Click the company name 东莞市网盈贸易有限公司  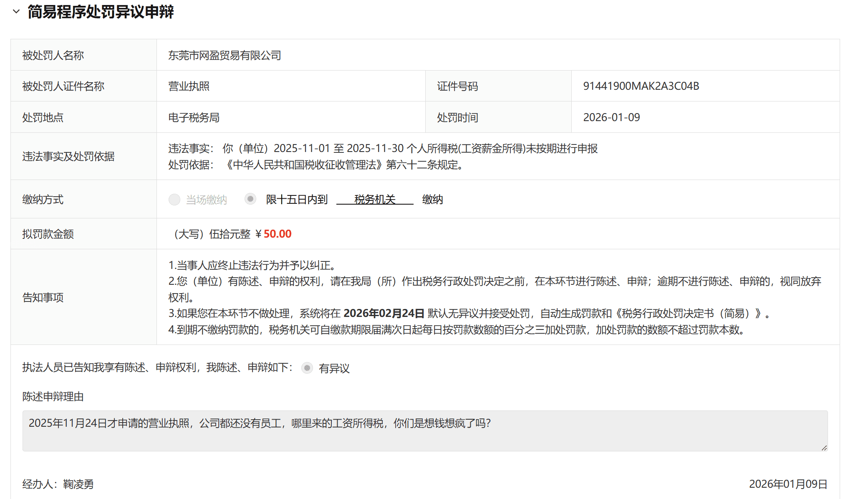[225, 55]
